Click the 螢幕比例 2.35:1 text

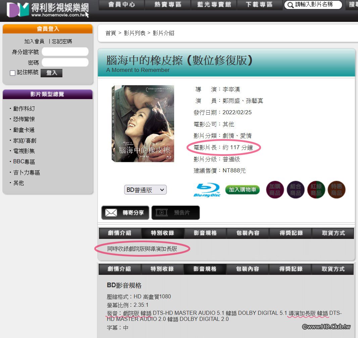(127, 305)
